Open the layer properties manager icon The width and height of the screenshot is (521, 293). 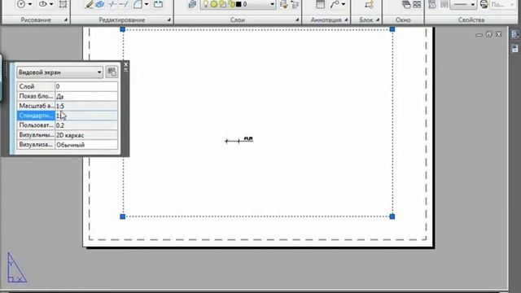(192, 4)
